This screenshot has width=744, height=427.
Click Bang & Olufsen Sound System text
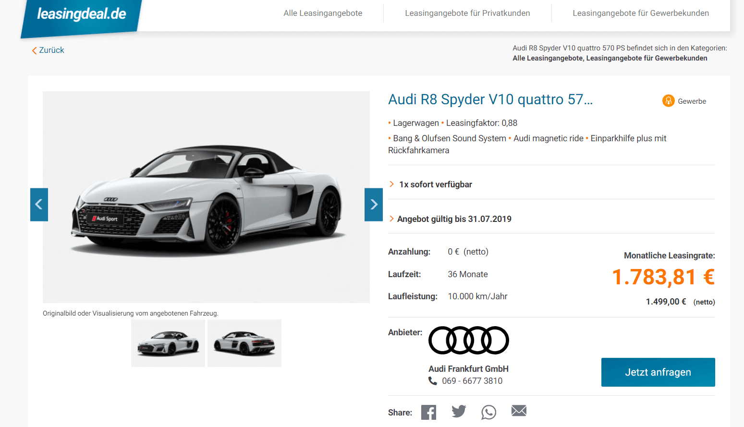point(450,138)
